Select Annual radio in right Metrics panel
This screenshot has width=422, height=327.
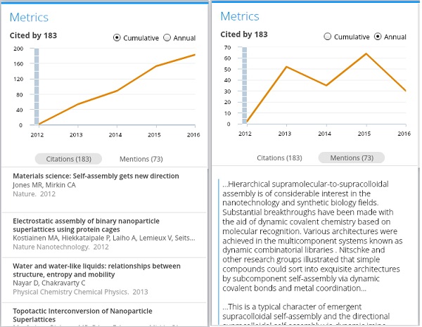[378, 37]
